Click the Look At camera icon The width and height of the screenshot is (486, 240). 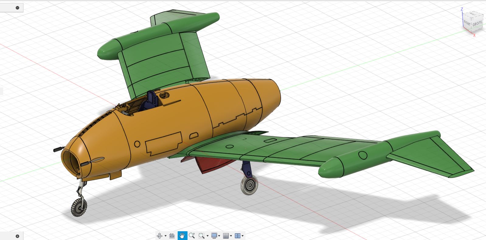pyautogui.click(x=172, y=236)
